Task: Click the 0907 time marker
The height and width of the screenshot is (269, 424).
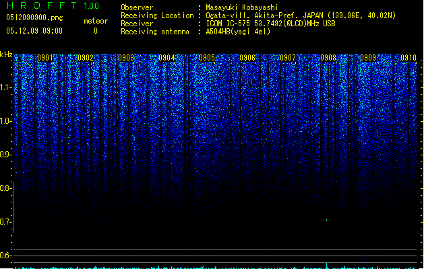Action: [x=288, y=58]
